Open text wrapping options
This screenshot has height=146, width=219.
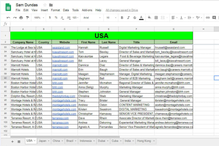pyautogui.click(x=191, y=18)
